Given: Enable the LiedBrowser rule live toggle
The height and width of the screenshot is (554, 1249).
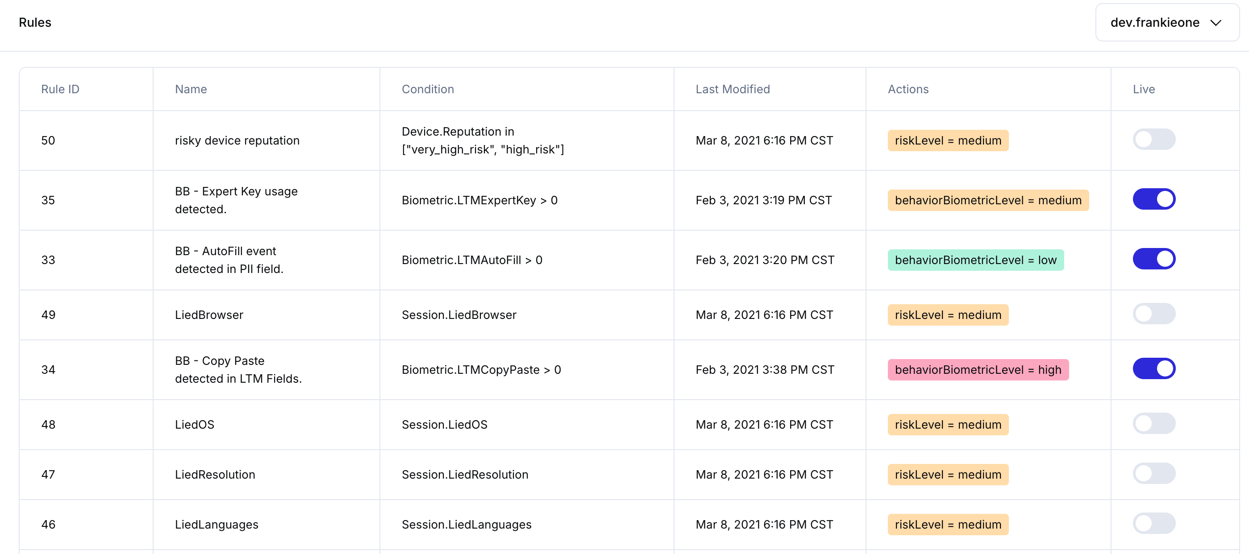Looking at the screenshot, I should point(1153,314).
